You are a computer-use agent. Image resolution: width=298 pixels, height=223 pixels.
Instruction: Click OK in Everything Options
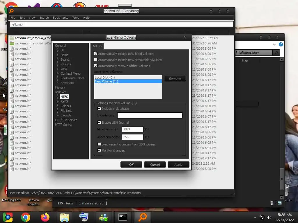(x=131, y=165)
